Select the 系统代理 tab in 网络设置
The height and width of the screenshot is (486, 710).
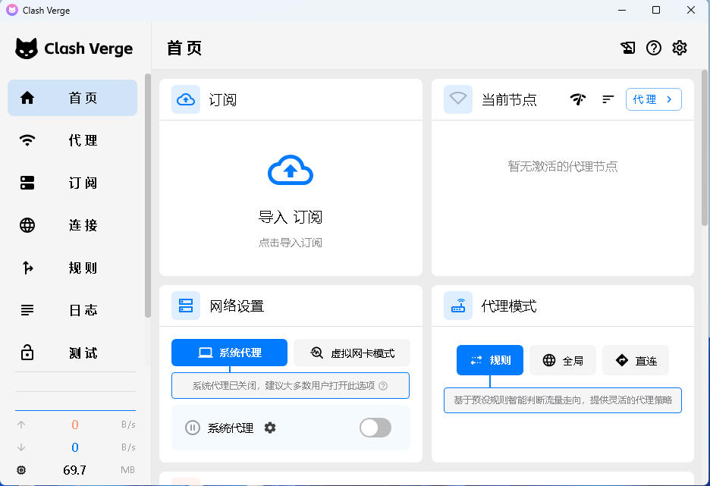point(229,353)
